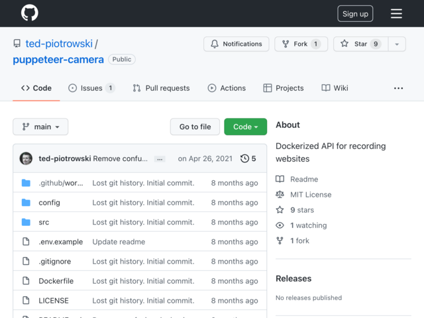The width and height of the screenshot is (424, 318).
Task: Open the main branch selector dropdown
Action: click(x=40, y=127)
